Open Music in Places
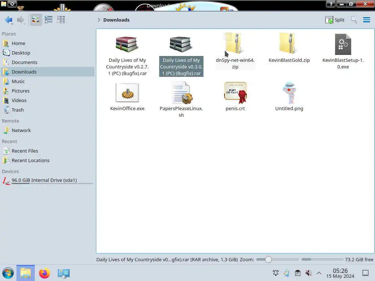375x281 pixels. tap(48, 82)
